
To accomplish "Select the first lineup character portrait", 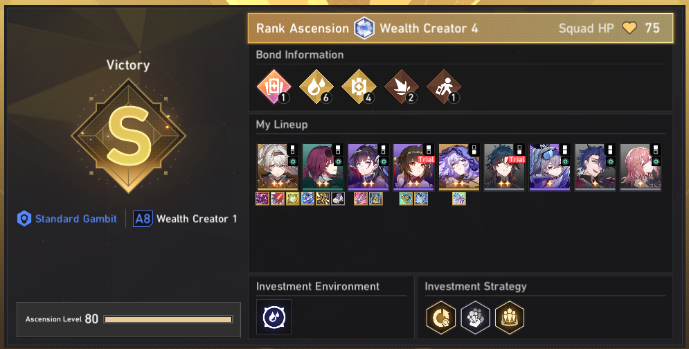I will [278, 167].
